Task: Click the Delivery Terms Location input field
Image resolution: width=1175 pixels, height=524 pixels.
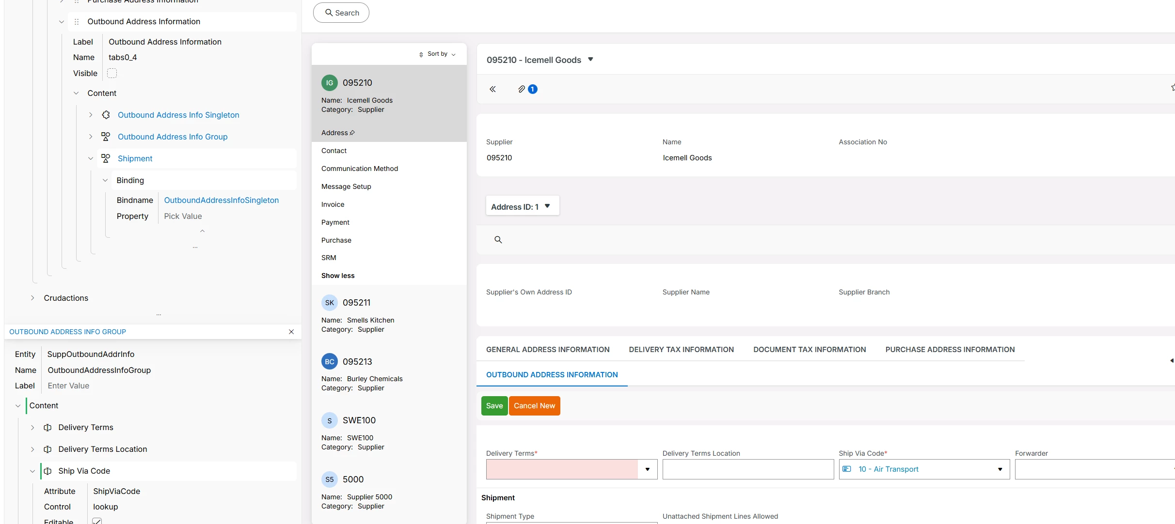Action: click(747, 469)
